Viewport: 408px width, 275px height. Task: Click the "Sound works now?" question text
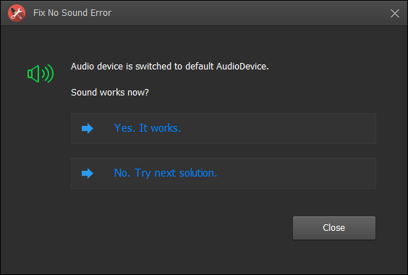tap(110, 93)
